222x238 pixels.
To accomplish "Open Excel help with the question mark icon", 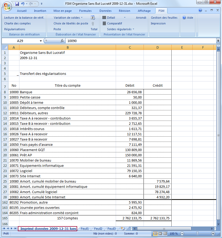I will [x=200, y=11].
